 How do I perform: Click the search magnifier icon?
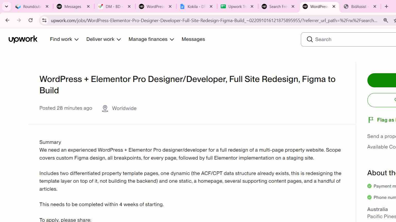310,39
